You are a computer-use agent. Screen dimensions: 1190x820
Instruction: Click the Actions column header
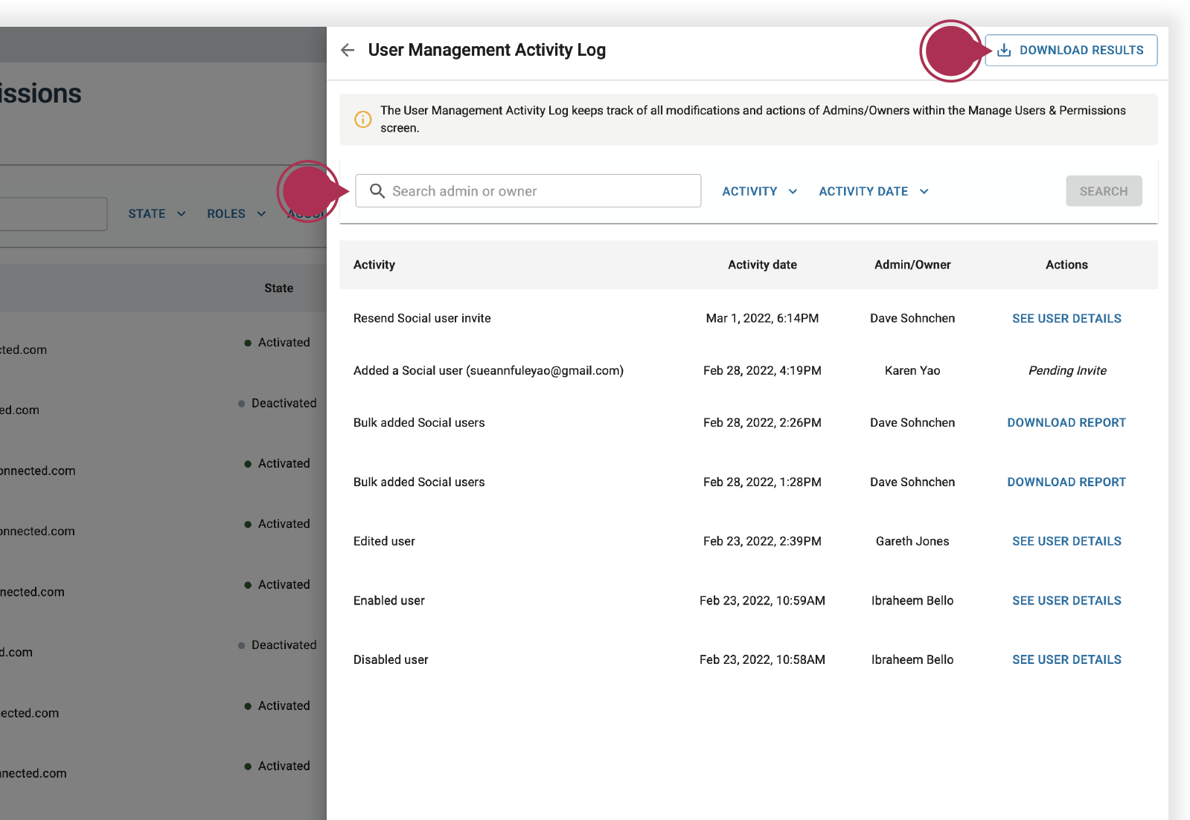[1066, 265]
